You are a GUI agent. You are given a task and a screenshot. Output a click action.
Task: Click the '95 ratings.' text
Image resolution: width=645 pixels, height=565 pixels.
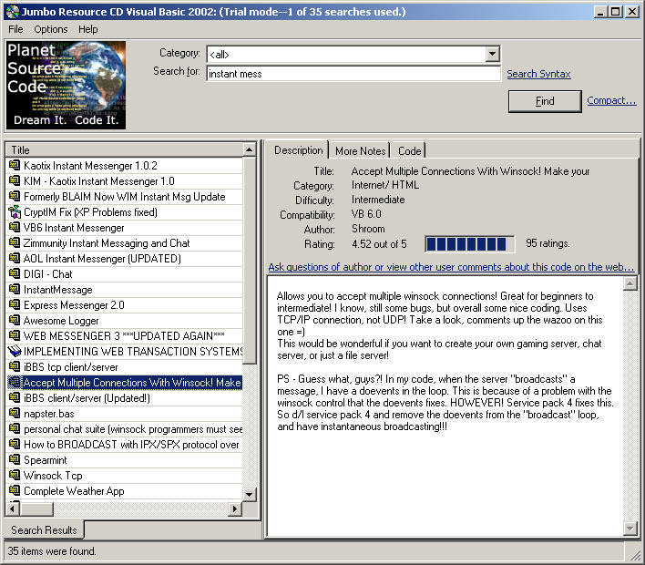548,243
